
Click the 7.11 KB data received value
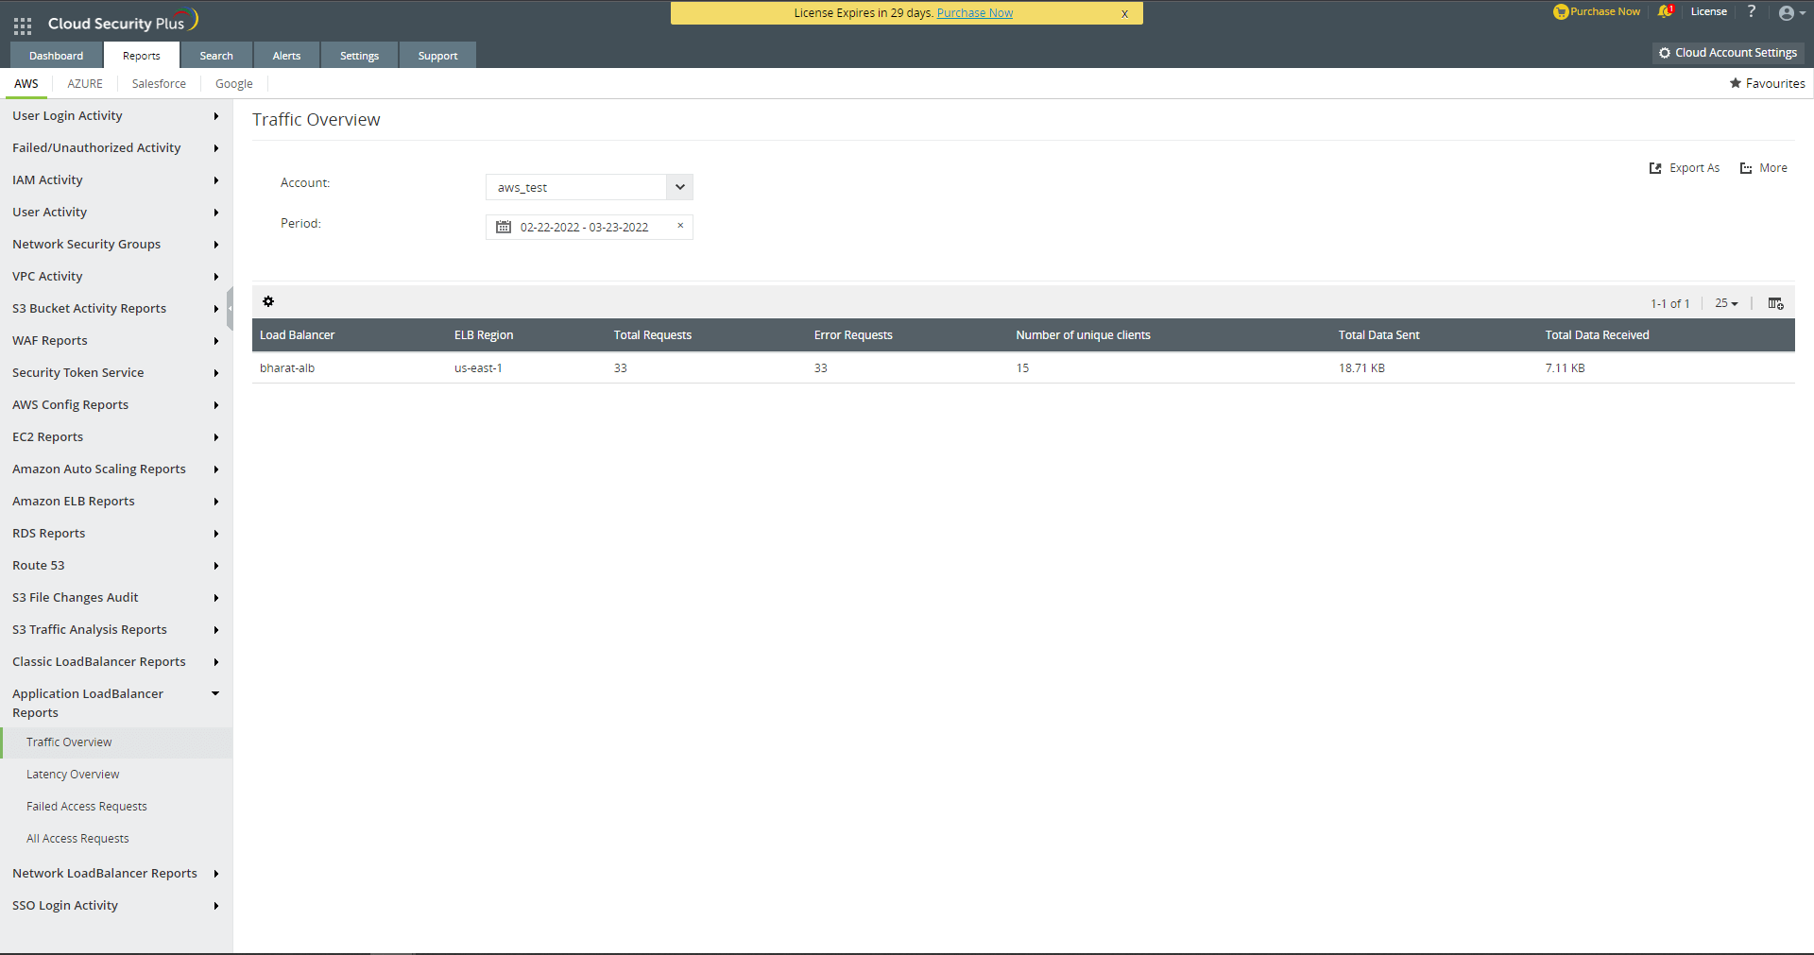click(x=1566, y=368)
